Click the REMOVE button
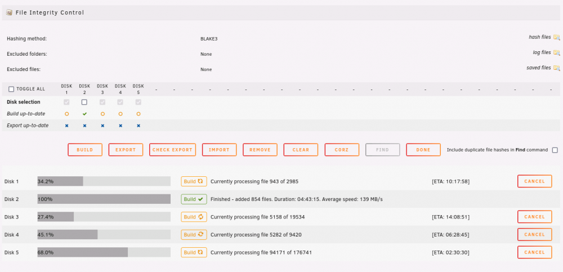The image size is (563, 272). tap(260, 150)
